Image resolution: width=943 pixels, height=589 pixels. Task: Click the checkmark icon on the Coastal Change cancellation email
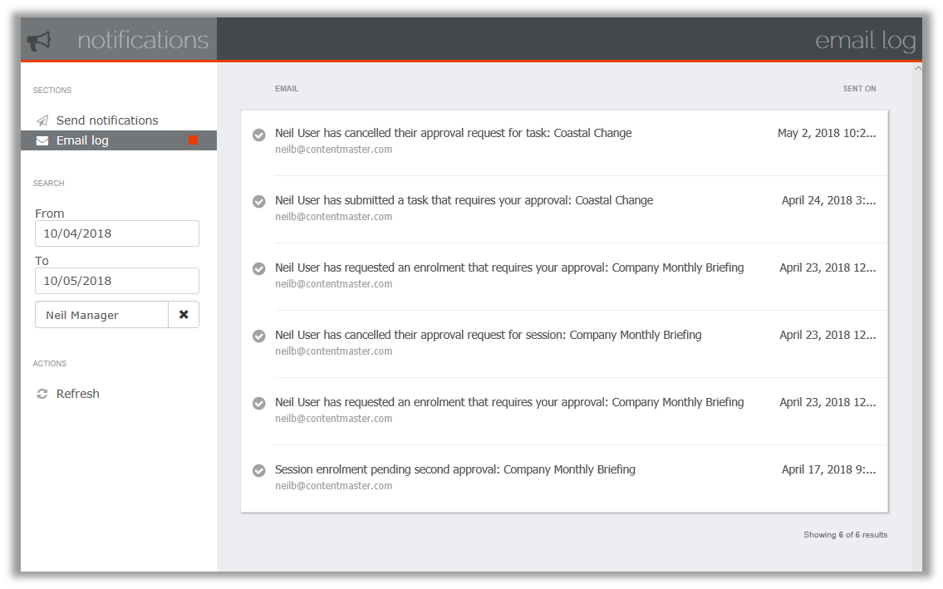tap(258, 134)
